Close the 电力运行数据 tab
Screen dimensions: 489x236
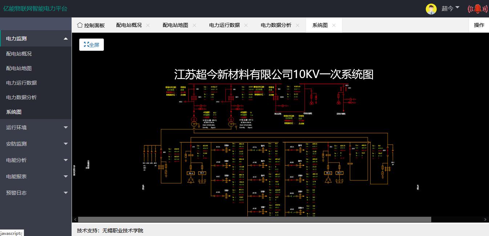[x=246, y=25]
